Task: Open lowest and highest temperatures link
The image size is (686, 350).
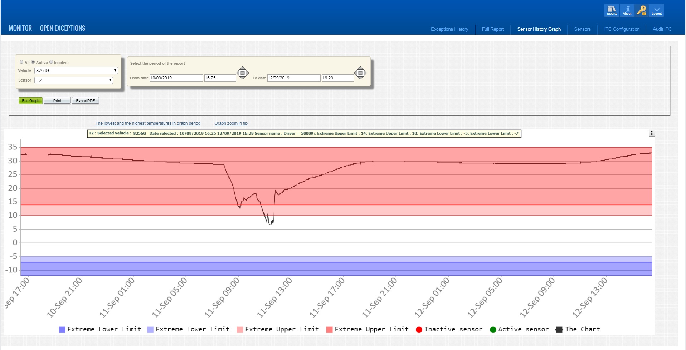Action: click(x=148, y=123)
